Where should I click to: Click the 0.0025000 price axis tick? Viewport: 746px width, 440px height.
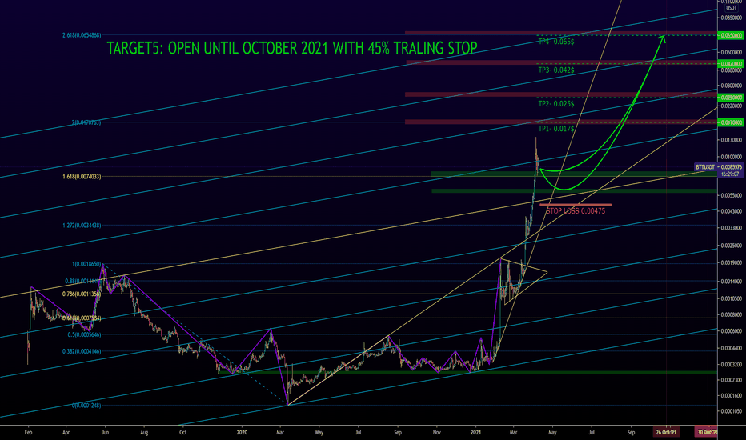(x=732, y=246)
